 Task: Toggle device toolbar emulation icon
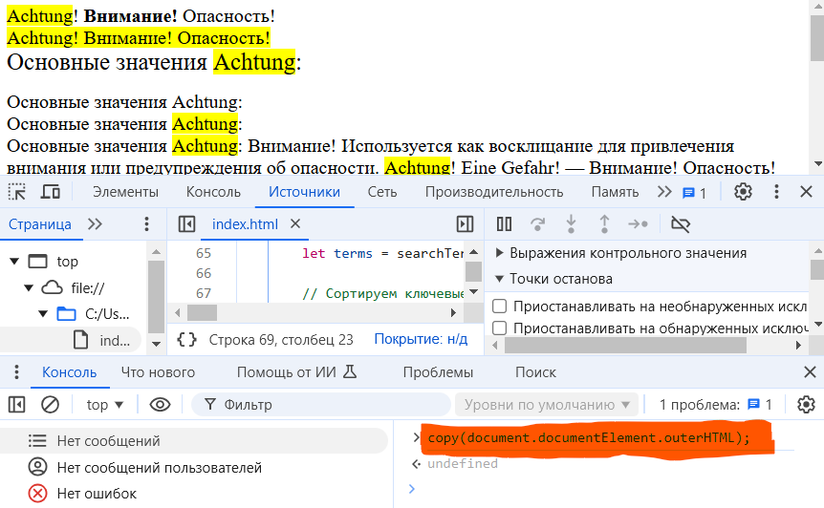pyautogui.click(x=51, y=192)
